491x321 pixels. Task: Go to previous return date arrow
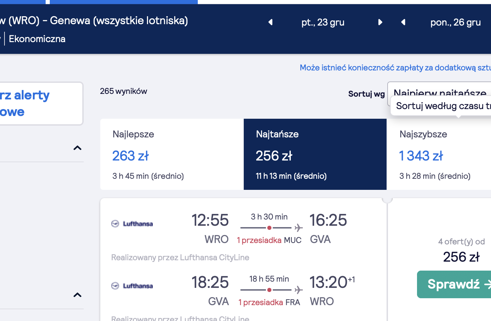(x=403, y=22)
